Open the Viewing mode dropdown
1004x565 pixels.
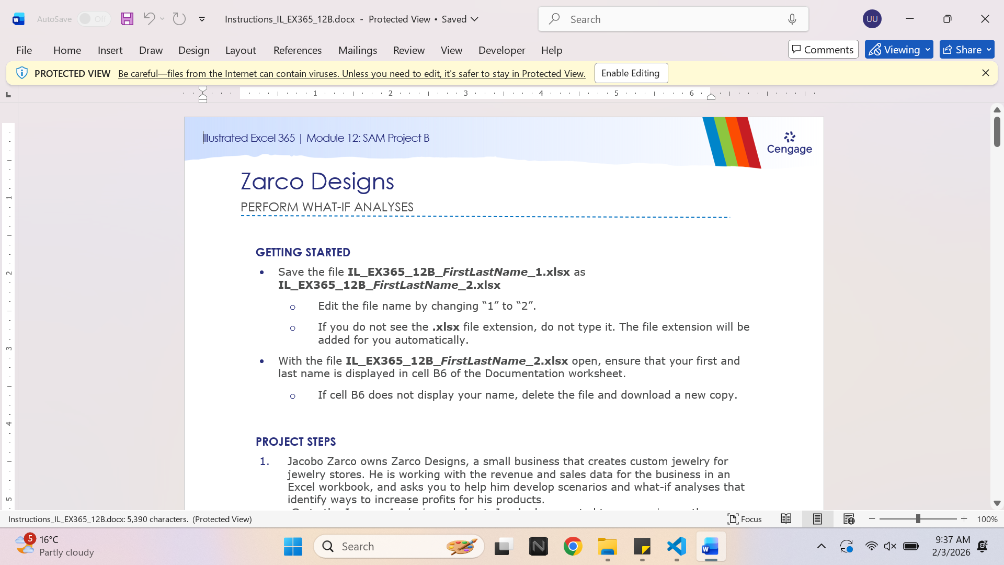[899, 50]
